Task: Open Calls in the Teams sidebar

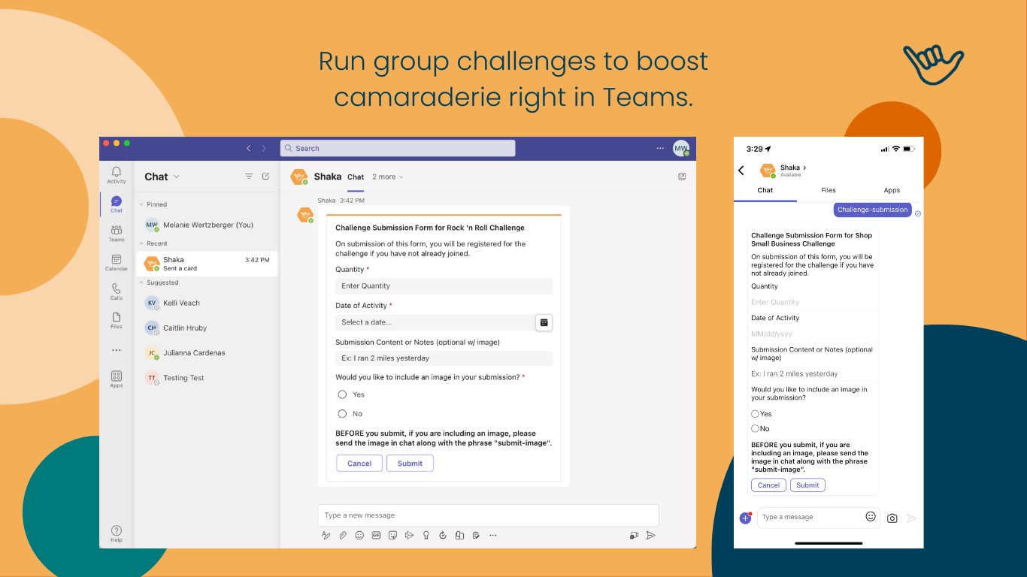Action: (x=117, y=292)
